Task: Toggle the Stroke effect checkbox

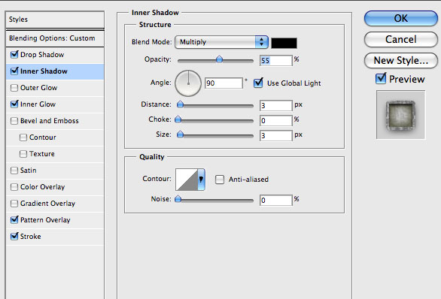Action: (14, 237)
